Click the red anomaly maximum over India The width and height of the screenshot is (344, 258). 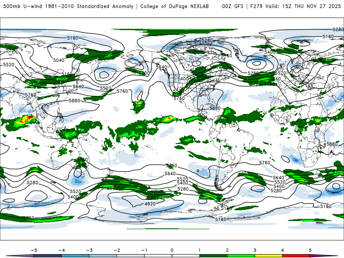(x=26, y=119)
